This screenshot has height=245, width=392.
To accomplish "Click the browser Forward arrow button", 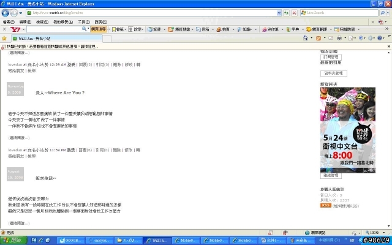I will pos(13,13).
